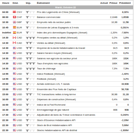Click forecast value 2,104B for Balance commerciale
Image resolution: width=134 pixels, height=133 pixels.
click(x=114, y=17)
